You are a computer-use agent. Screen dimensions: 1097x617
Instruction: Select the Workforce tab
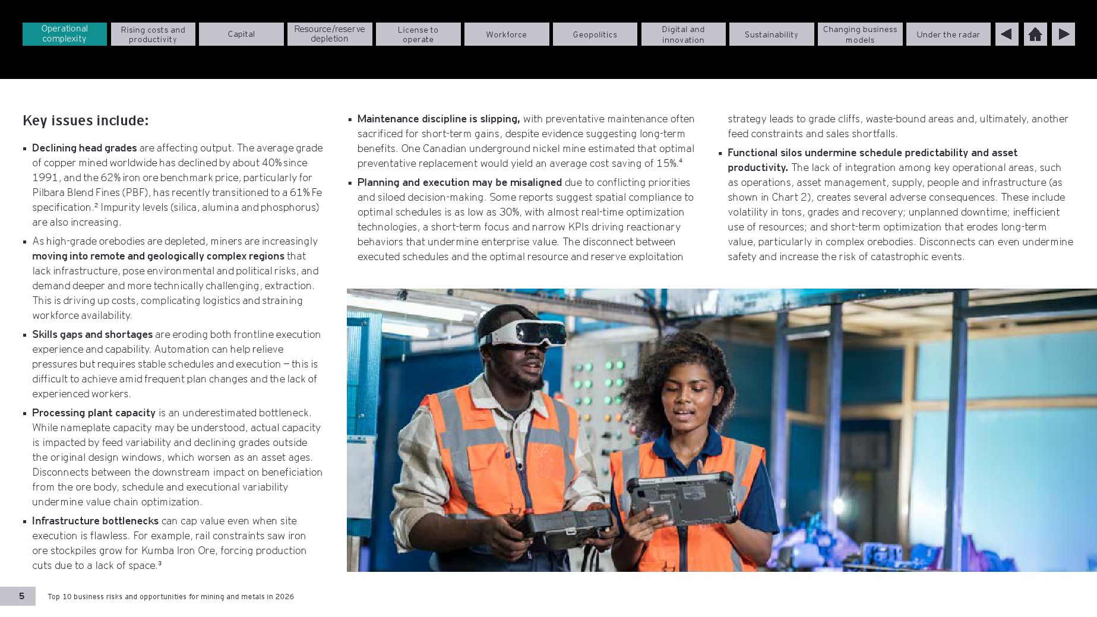point(507,34)
